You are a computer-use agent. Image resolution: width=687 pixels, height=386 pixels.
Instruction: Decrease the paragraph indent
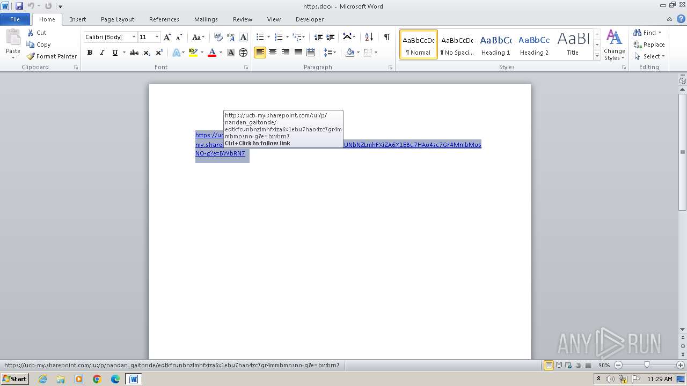coord(318,37)
